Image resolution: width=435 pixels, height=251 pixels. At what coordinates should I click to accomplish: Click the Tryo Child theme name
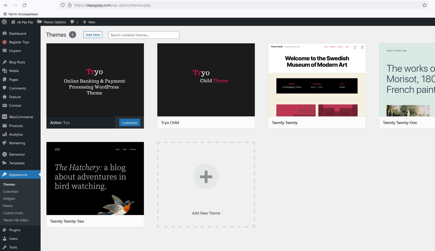pos(170,122)
